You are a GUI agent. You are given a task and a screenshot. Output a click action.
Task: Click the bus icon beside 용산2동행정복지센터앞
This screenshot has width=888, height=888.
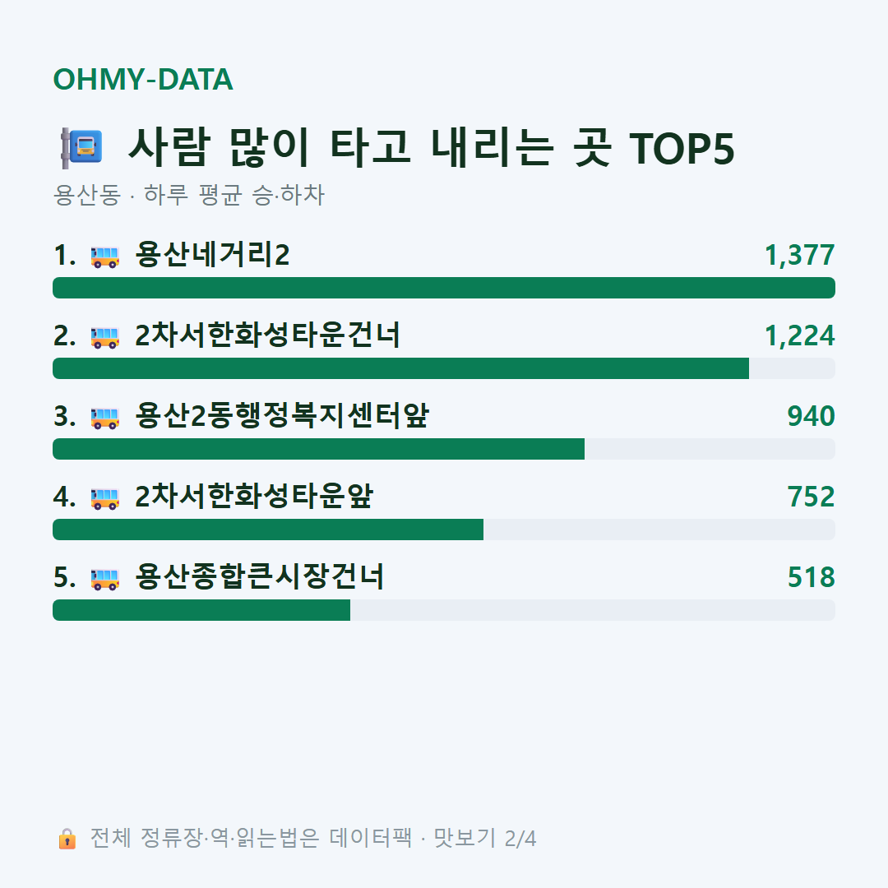[105, 418]
